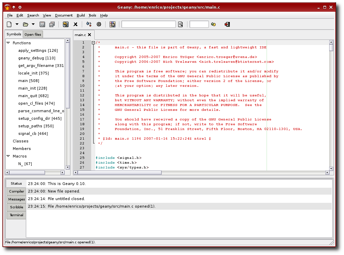Open the Document menu

[64, 15]
